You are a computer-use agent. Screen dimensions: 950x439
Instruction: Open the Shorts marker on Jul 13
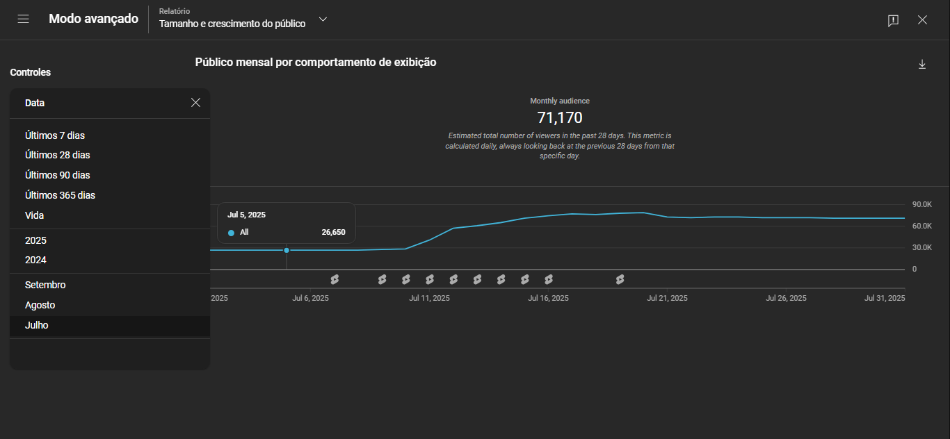[477, 279]
